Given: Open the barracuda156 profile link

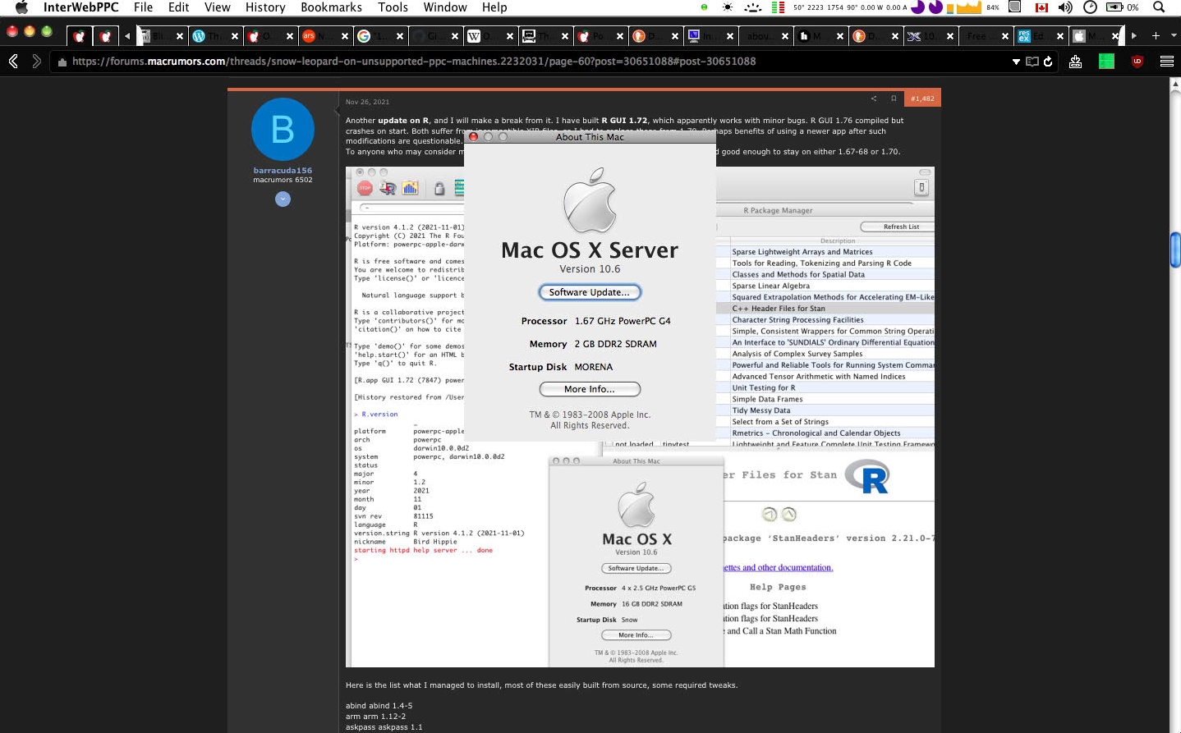Looking at the screenshot, I should pos(283,171).
